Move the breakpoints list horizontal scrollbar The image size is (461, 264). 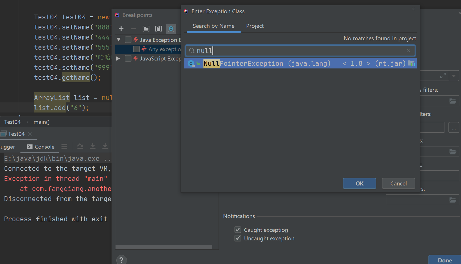pyautogui.click(x=164, y=247)
